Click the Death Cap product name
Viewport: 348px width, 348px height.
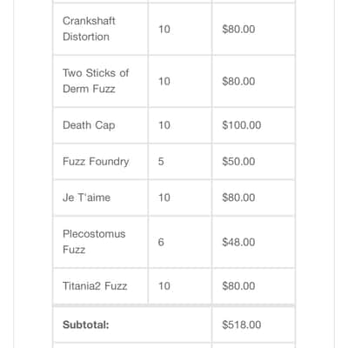click(x=89, y=125)
